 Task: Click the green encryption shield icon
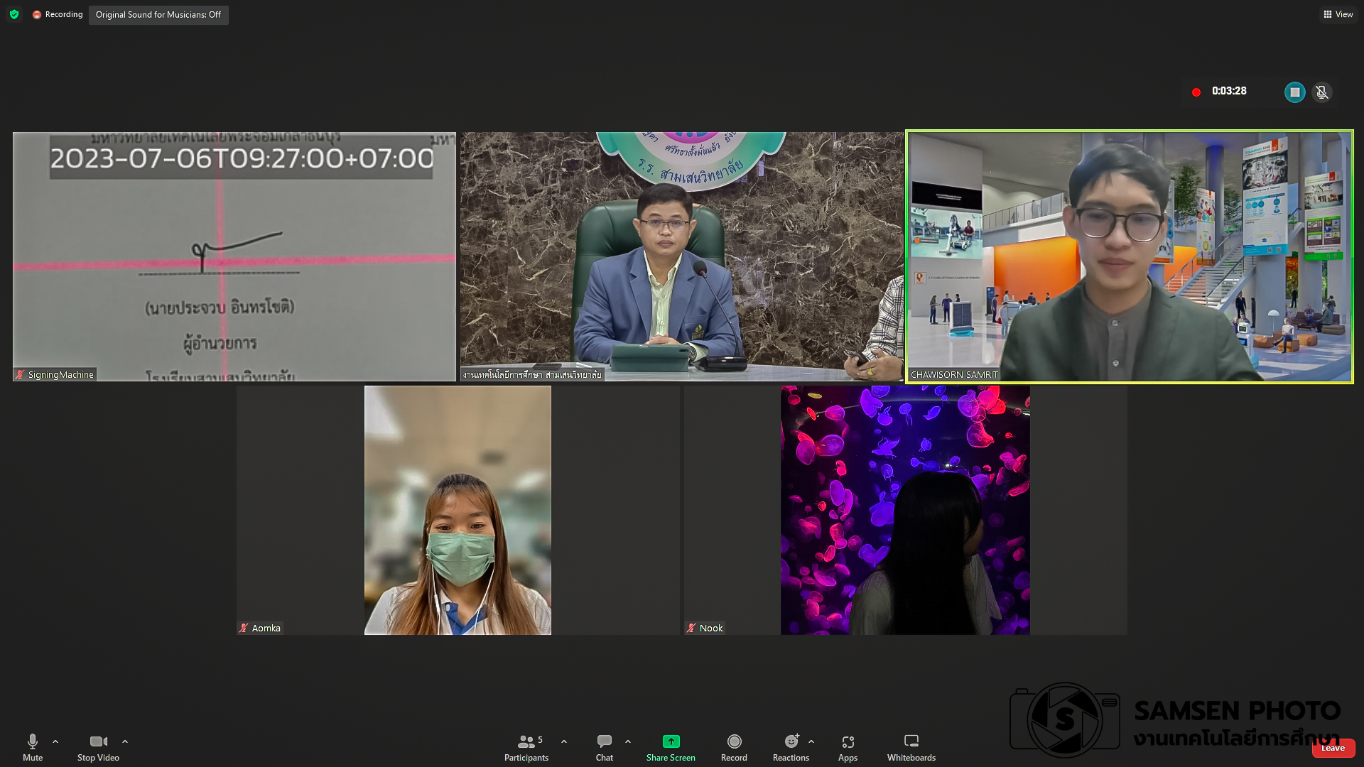[x=14, y=14]
